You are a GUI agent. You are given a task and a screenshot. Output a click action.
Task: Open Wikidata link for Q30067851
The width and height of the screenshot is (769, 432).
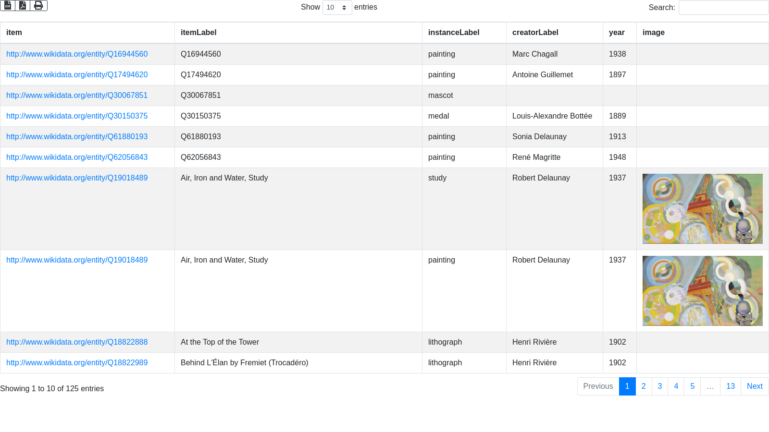tap(77, 96)
